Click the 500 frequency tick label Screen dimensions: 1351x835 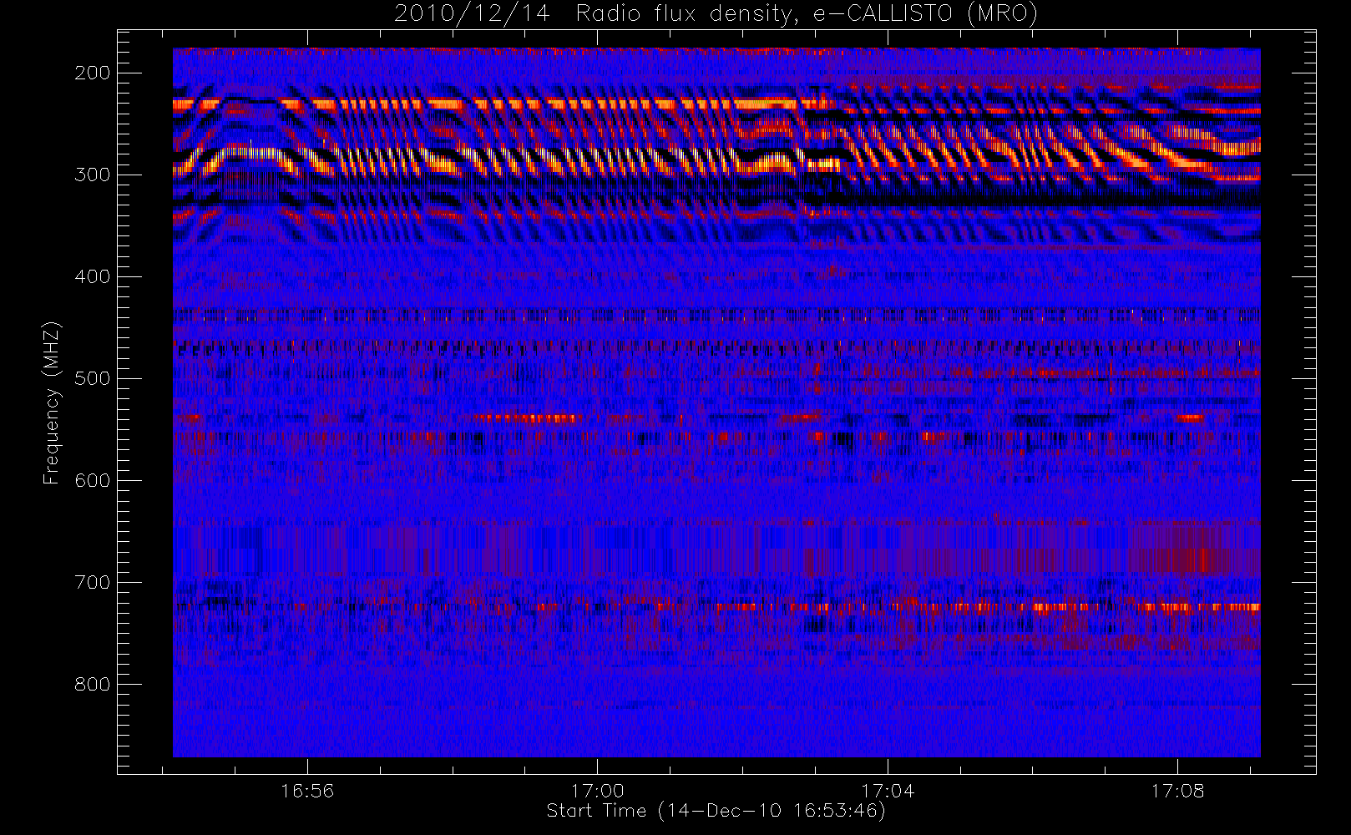coord(92,378)
